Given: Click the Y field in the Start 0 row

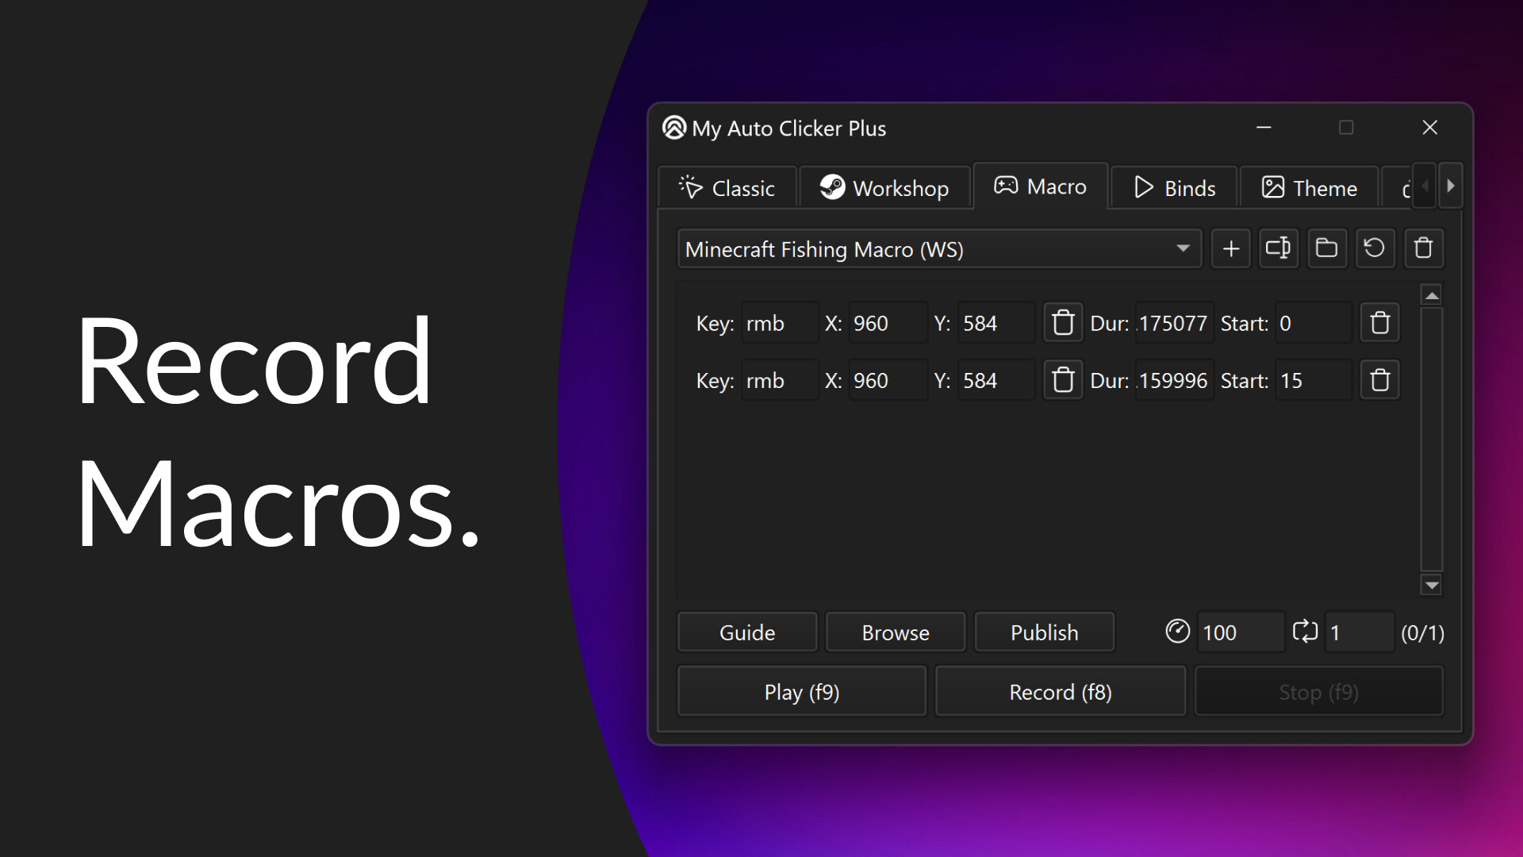Looking at the screenshot, I should coord(996,323).
